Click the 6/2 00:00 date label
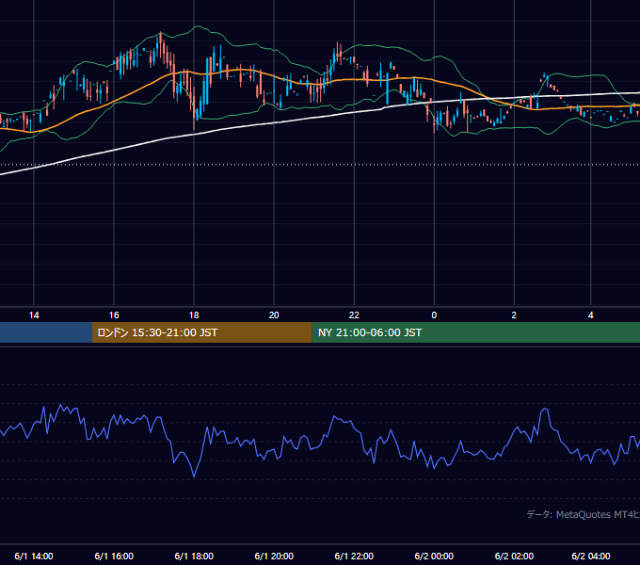This screenshot has width=640, height=565. (434, 556)
